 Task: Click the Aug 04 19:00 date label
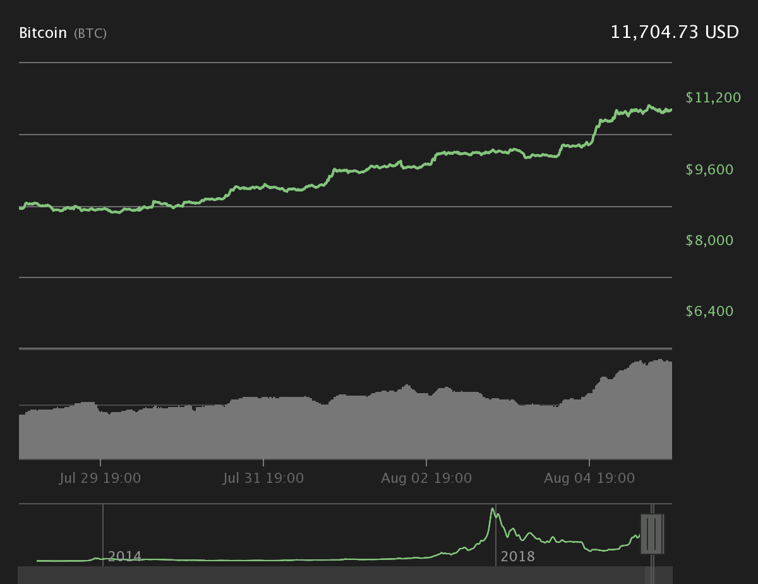point(589,478)
